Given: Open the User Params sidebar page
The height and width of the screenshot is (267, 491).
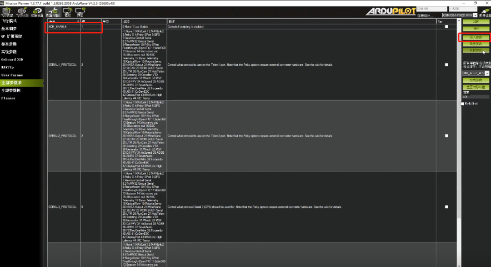Looking at the screenshot, I should coord(12,75).
